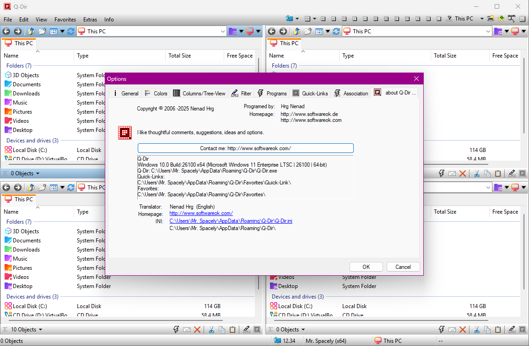Click the paste clipboard in bottom-left pane
The height and width of the screenshot is (346, 529).
[232, 330]
